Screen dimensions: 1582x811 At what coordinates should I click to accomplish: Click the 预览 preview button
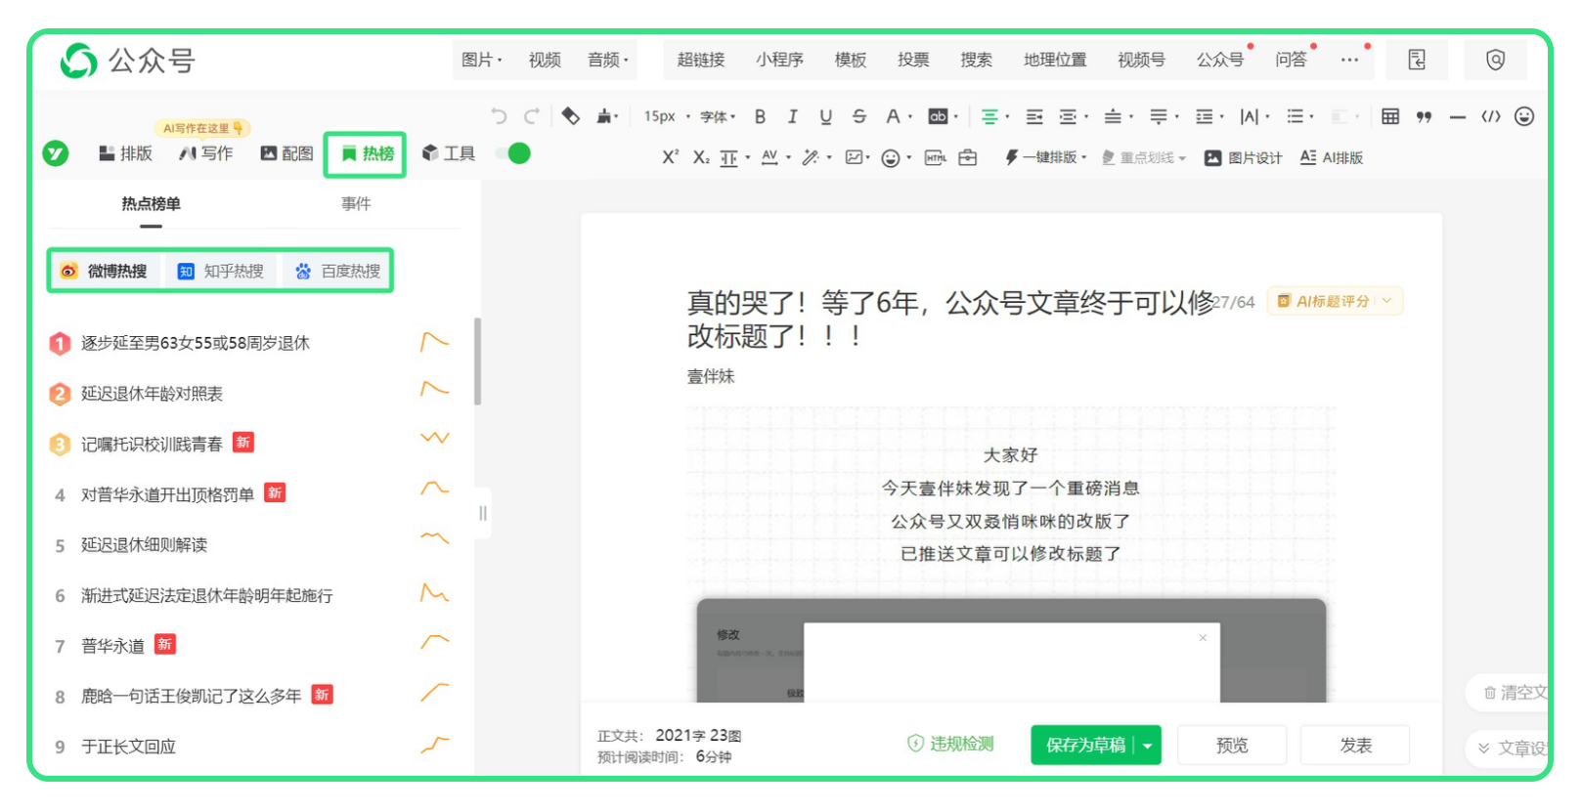(x=1232, y=746)
